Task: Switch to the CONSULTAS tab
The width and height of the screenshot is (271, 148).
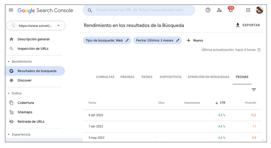Action: [105, 77]
